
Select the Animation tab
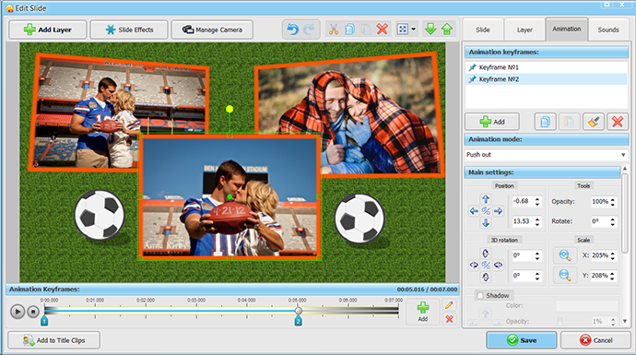point(567,29)
